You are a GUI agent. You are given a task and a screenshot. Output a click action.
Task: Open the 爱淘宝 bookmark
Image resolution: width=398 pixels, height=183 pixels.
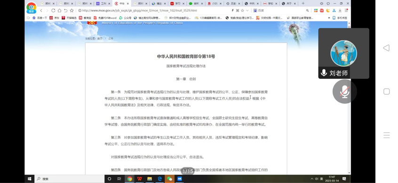(85, 18)
